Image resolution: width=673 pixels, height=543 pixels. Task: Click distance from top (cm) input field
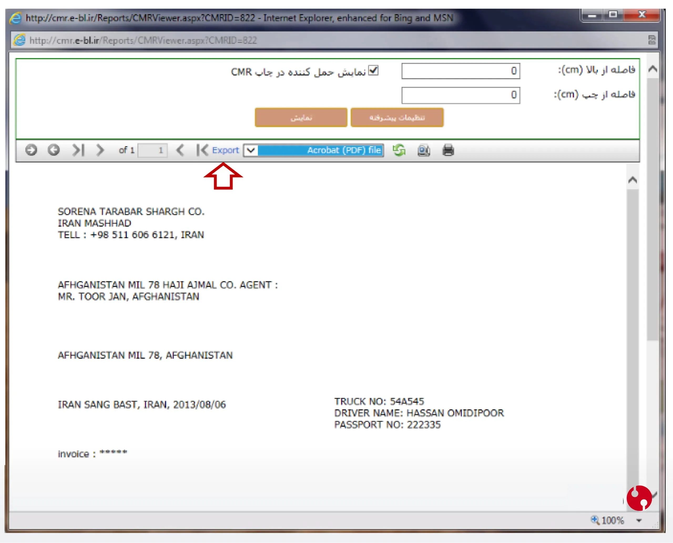coord(461,71)
